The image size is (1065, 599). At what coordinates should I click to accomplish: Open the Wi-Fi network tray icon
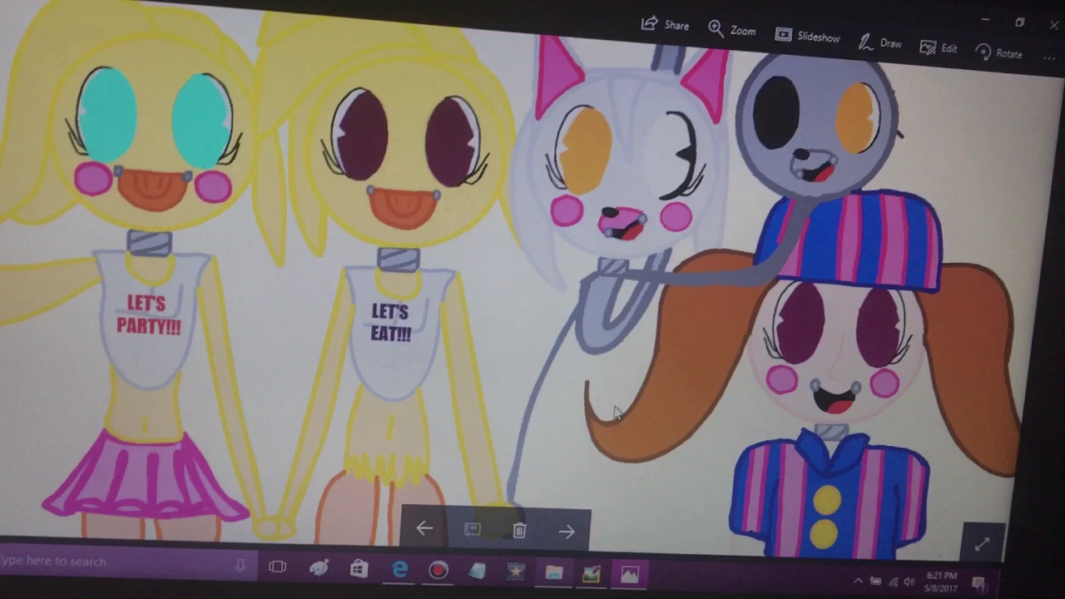(893, 582)
